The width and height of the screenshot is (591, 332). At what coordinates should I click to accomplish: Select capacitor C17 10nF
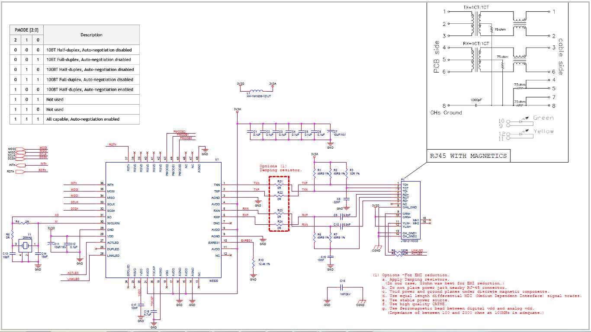tap(141, 305)
